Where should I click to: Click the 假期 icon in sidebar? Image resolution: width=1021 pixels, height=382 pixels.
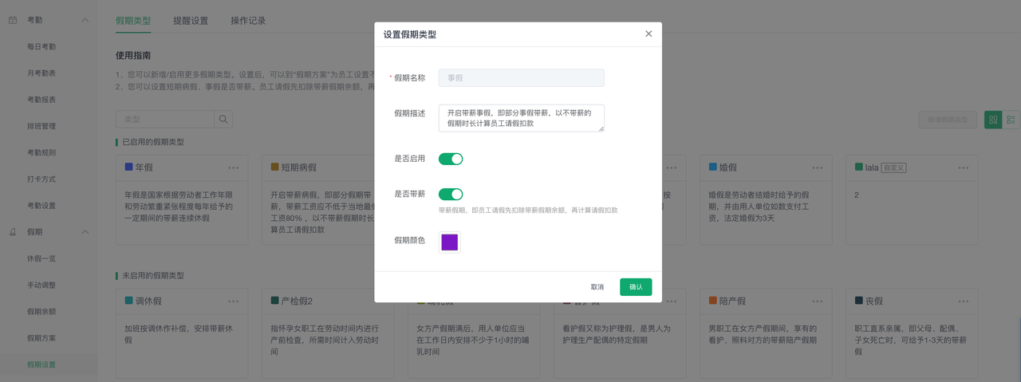click(13, 232)
